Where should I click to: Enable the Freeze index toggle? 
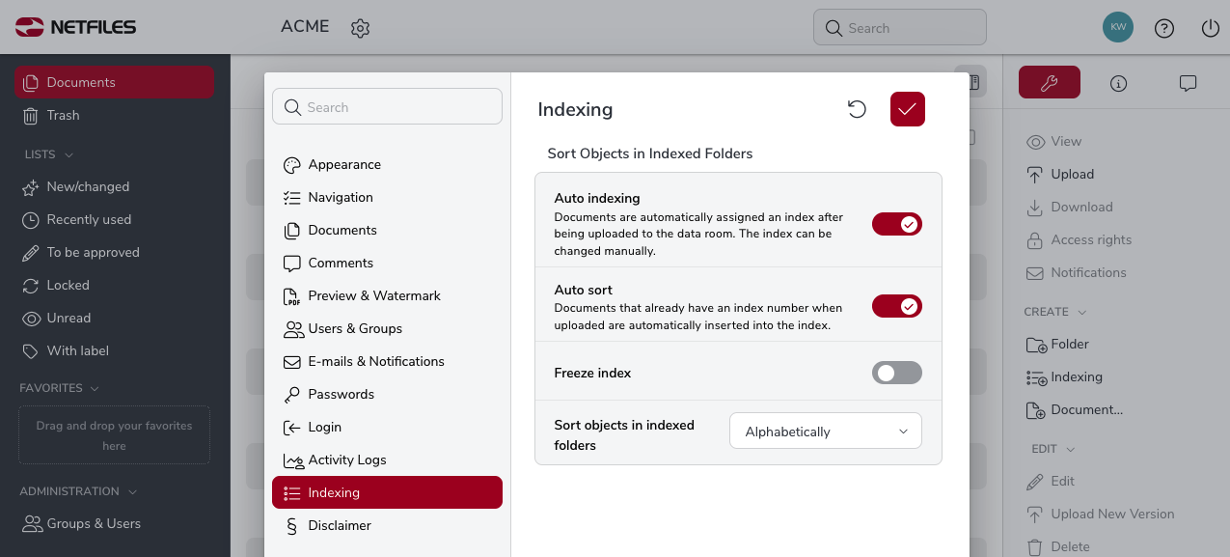(x=897, y=373)
